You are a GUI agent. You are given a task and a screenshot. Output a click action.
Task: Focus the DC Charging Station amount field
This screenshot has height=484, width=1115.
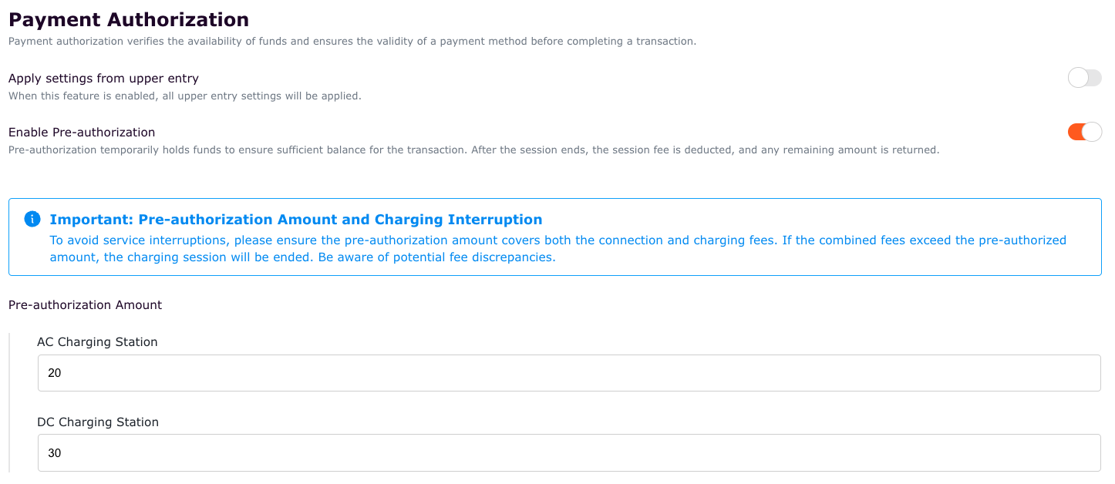point(569,453)
